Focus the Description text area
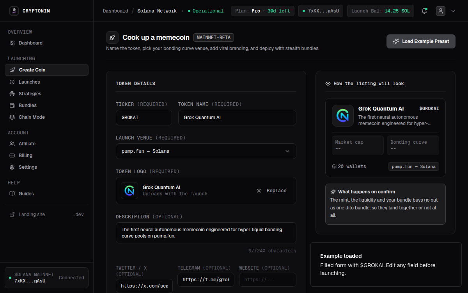 click(206, 233)
